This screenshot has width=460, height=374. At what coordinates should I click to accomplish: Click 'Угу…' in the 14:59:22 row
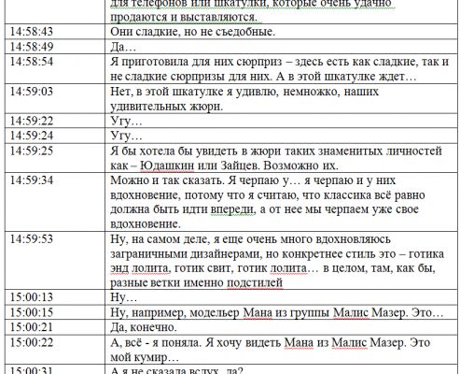pos(126,121)
